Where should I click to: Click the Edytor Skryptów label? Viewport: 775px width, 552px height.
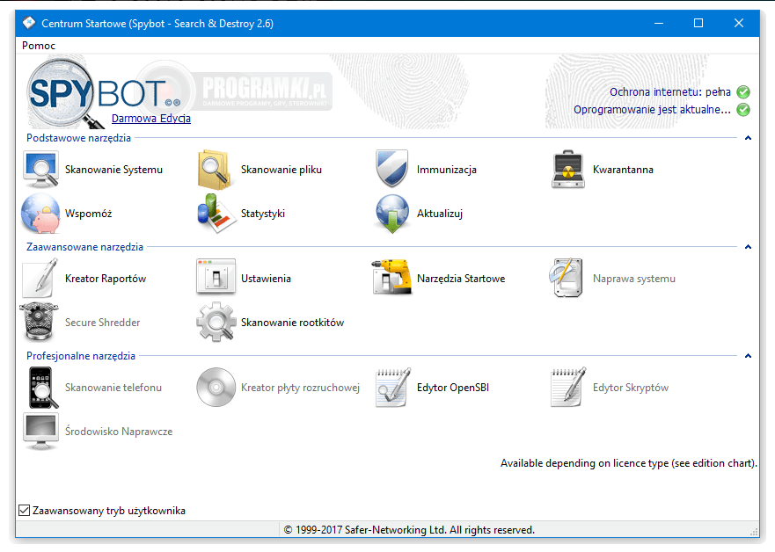[x=631, y=388]
